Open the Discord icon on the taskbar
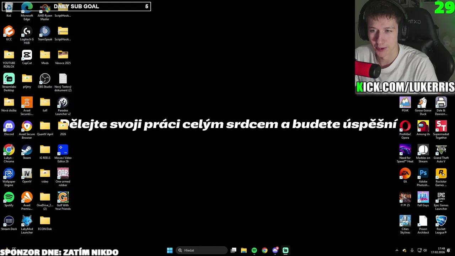 point(275,250)
